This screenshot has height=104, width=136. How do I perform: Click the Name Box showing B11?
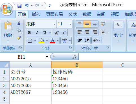(x=22, y=57)
